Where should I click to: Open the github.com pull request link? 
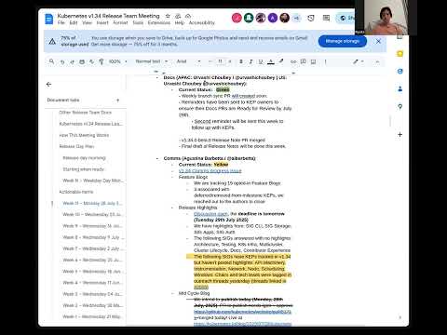coord(242,312)
